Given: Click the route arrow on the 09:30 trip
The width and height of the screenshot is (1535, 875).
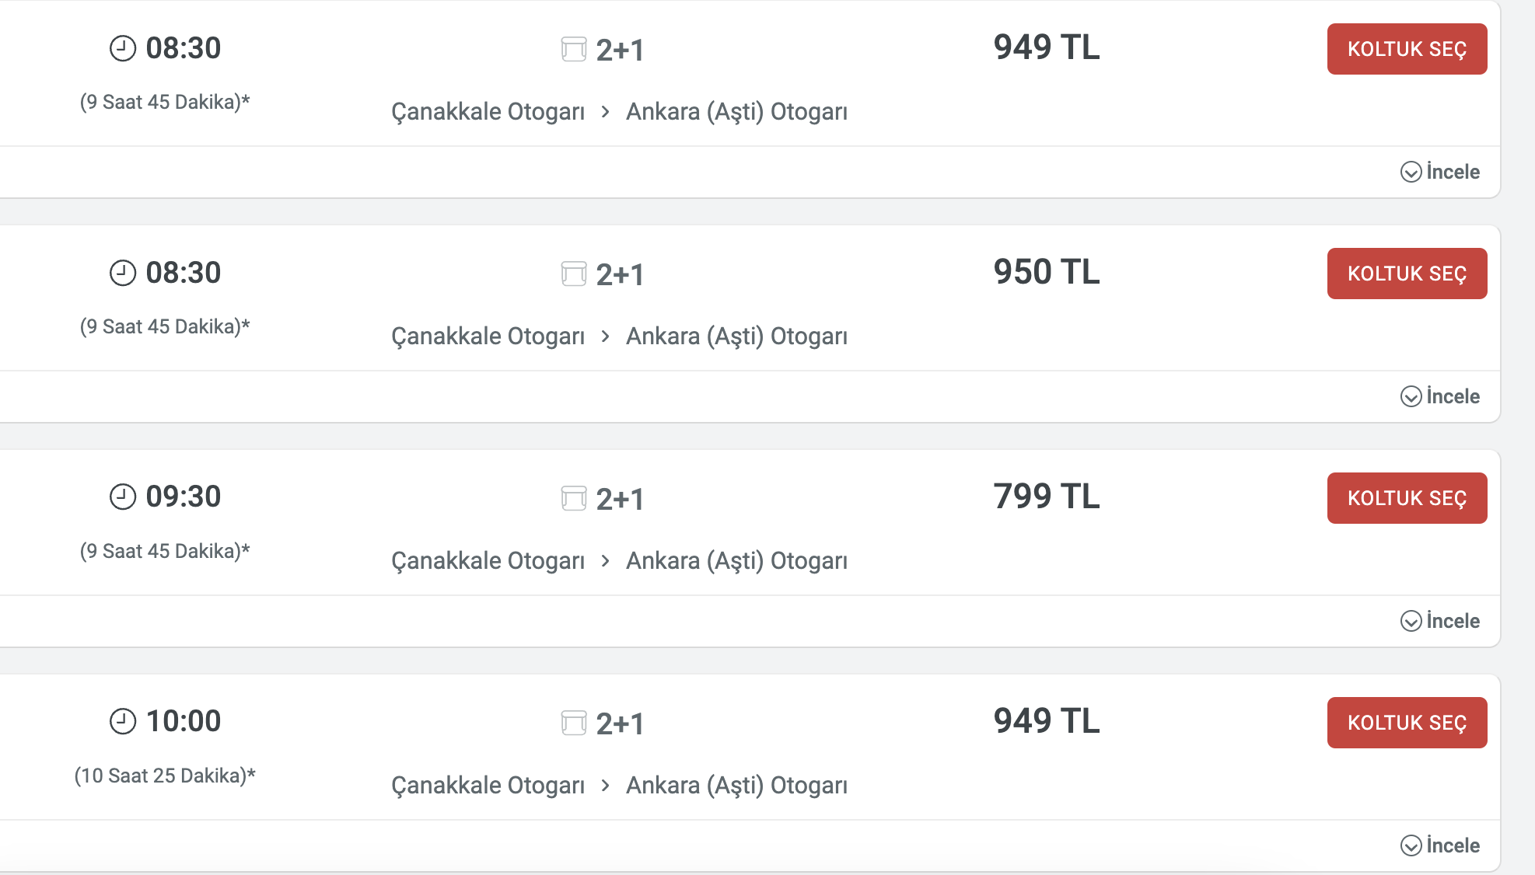Looking at the screenshot, I should pyautogui.click(x=606, y=561).
